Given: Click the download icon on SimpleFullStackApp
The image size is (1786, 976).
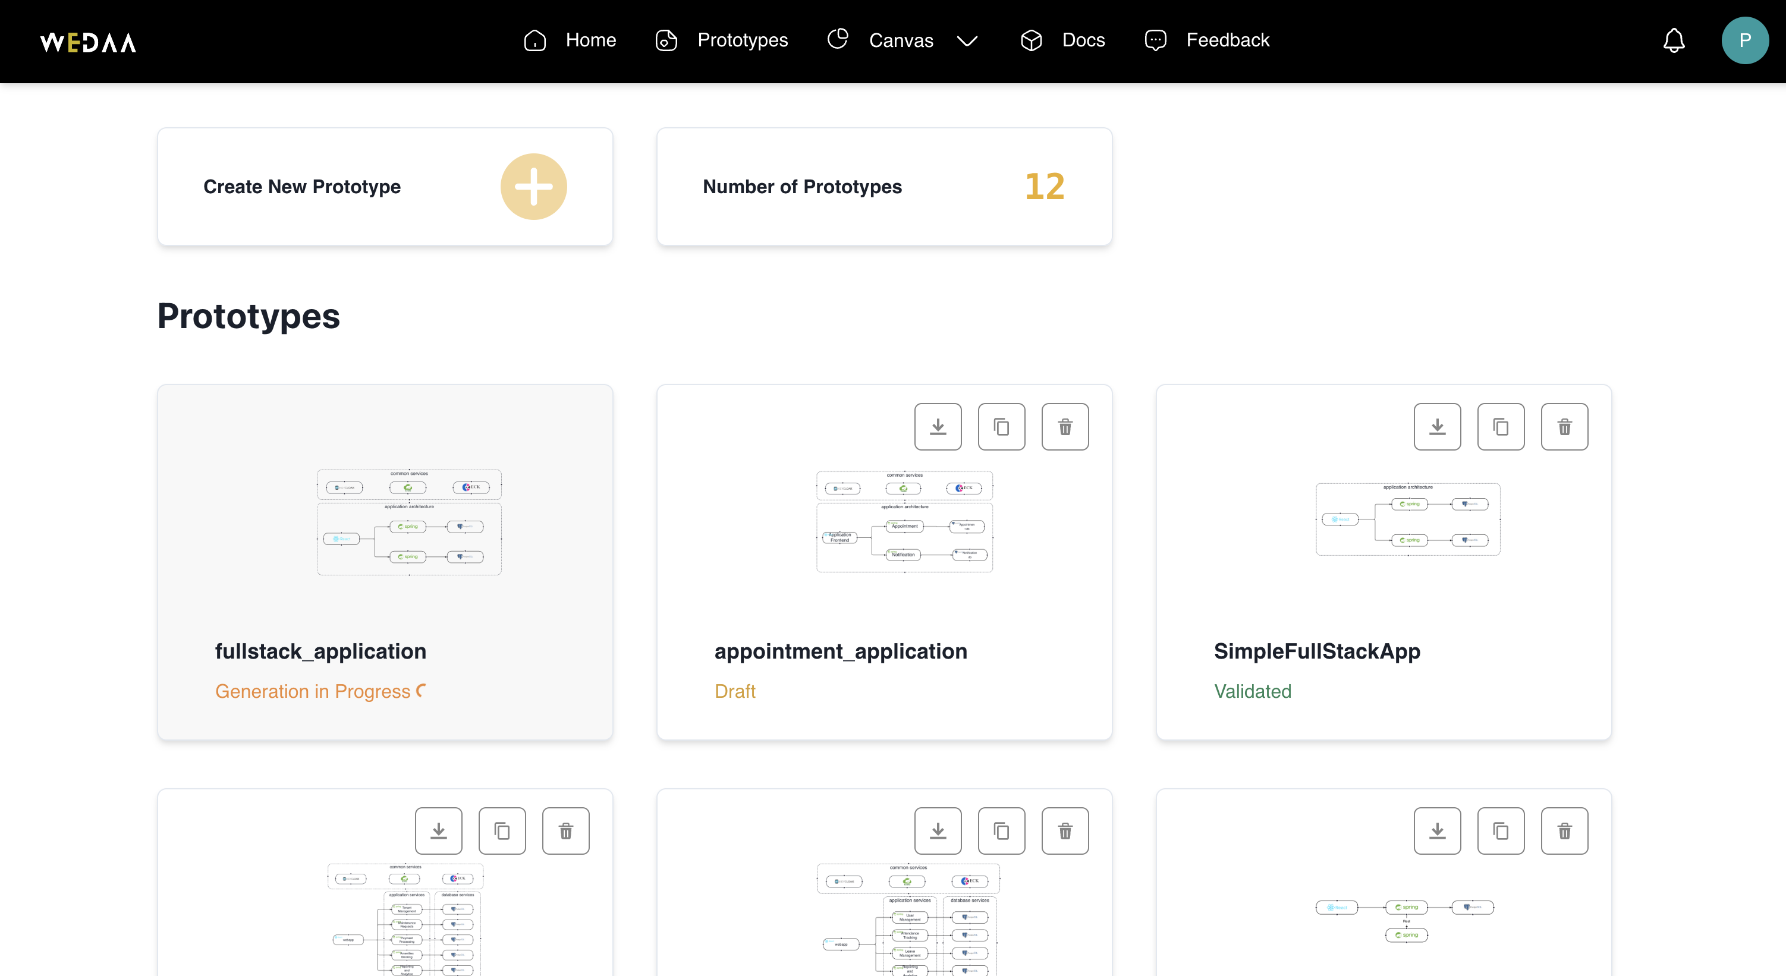Looking at the screenshot, I should [x=1439, y=427].
